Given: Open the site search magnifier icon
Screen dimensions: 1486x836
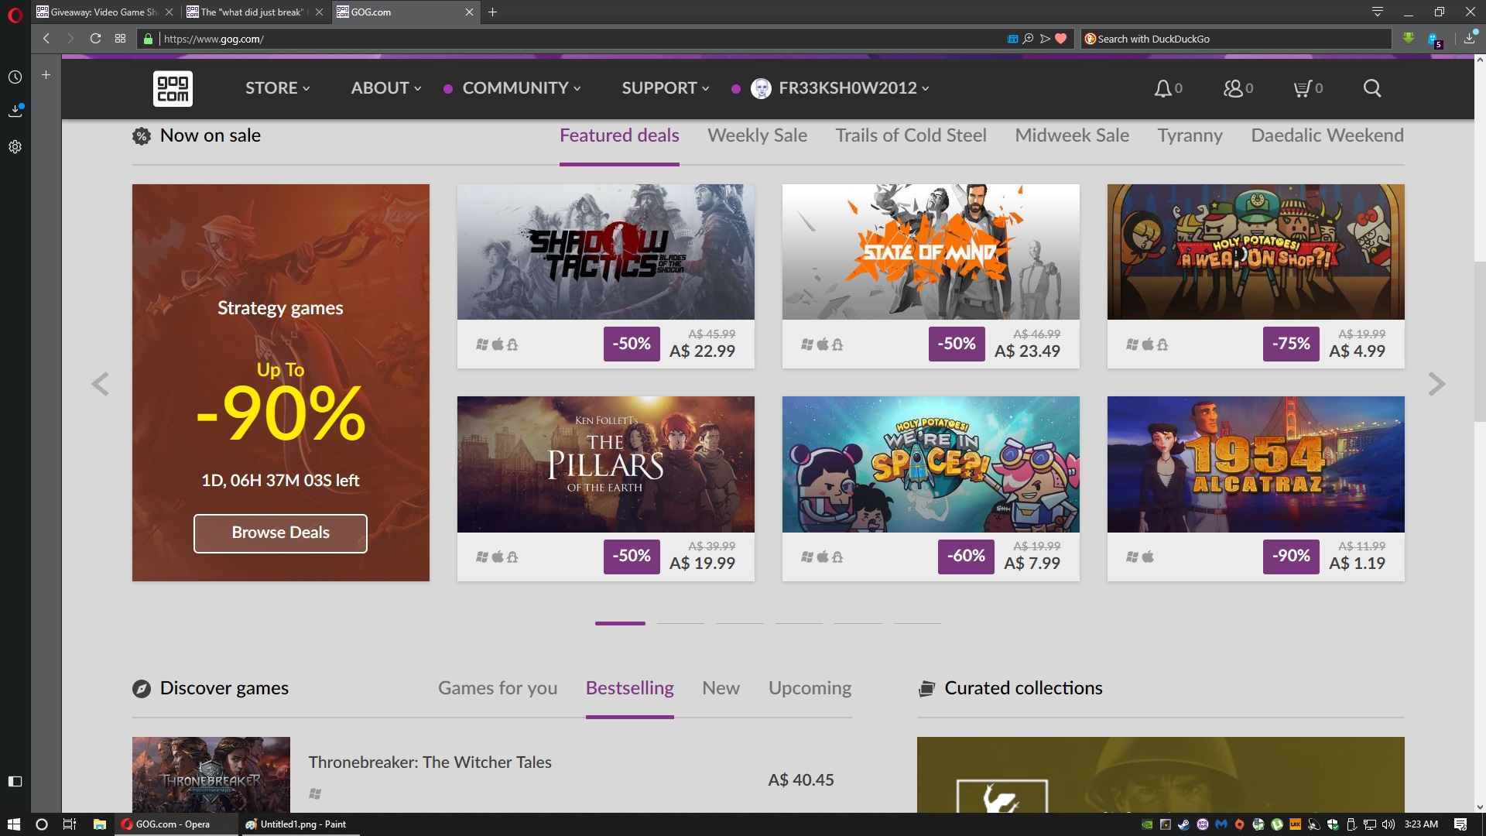Looking at the screenshot, I should tap(1372, 88).
